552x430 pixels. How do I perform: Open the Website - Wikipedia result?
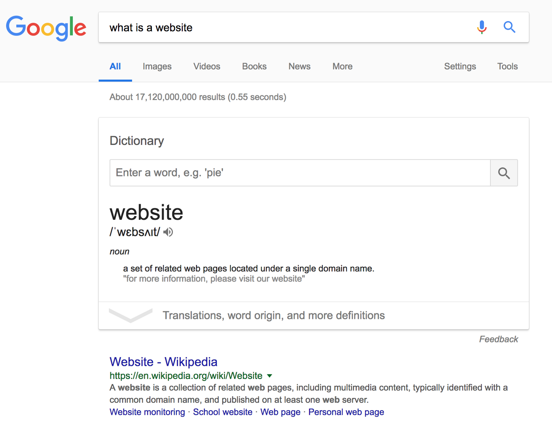point(163,362)
